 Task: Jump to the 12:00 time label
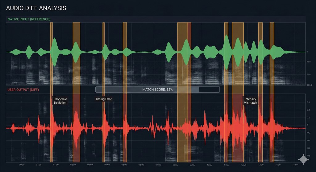pos(244,165)
